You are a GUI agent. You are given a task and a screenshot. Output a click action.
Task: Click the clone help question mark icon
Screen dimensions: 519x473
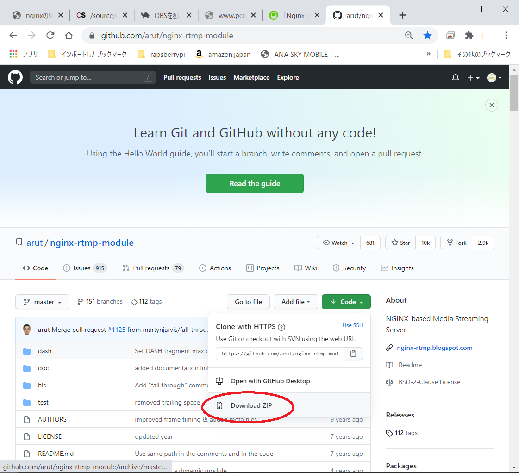pos(281,327)
